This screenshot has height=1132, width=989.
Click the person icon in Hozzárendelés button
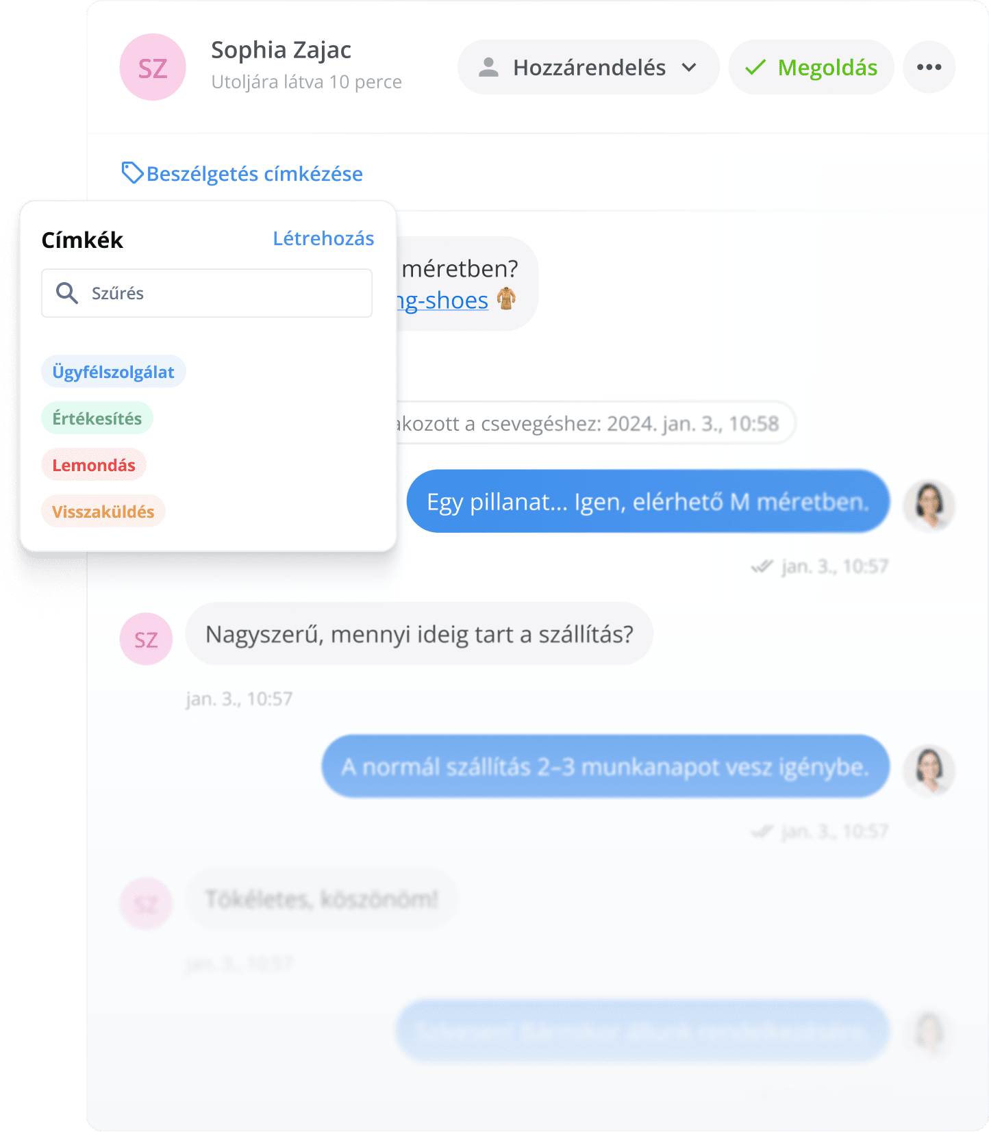(488, 67)
